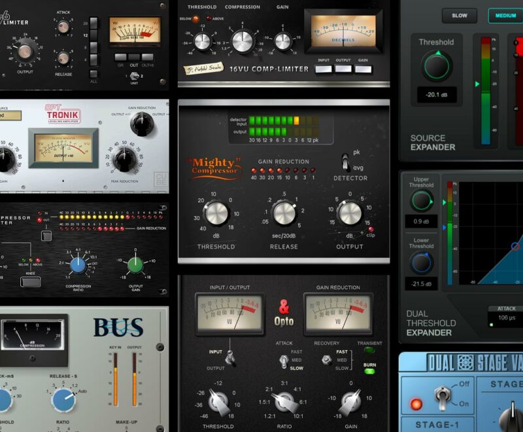
Task: Click the Peak Reduction knob on Opt Tronik
Action: click(125, 159)
